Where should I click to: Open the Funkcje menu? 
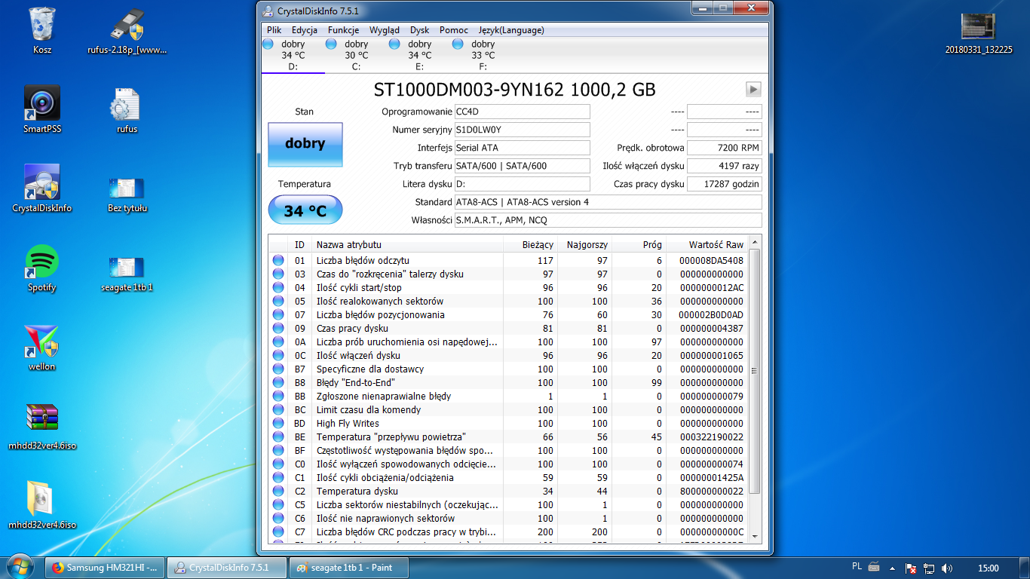pos(343,30)
